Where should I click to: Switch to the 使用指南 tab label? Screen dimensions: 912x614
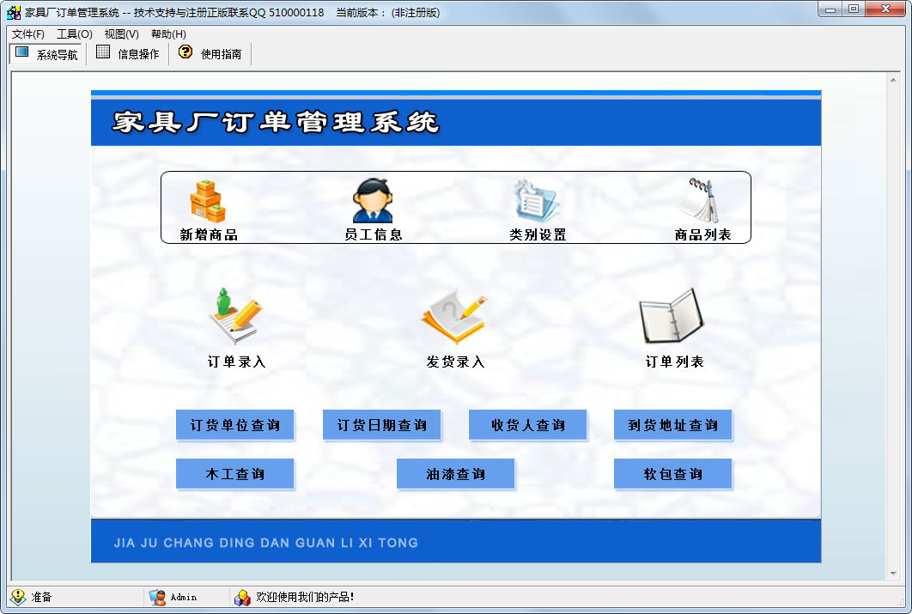coord(221,54)
